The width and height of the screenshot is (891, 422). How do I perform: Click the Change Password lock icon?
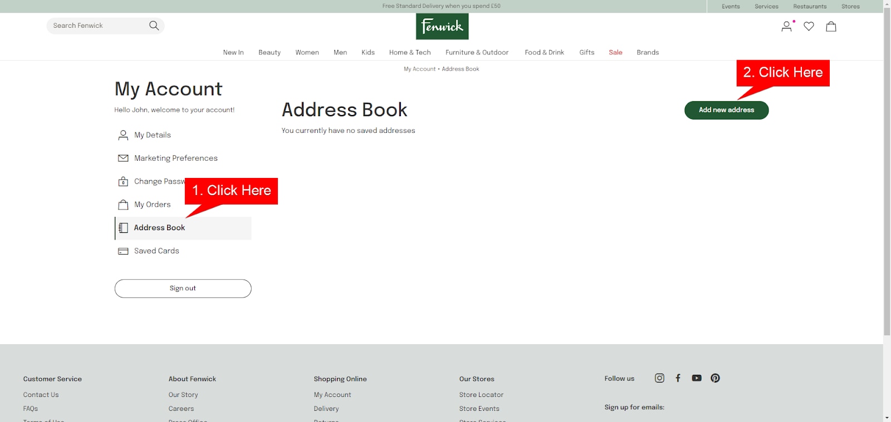[123, 181]
